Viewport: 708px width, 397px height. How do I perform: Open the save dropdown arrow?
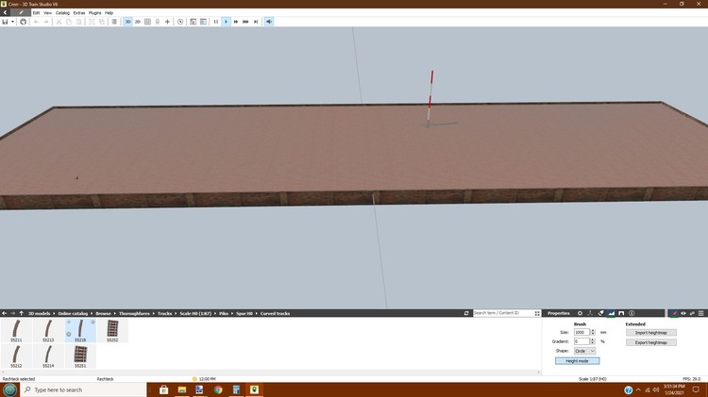point(13,21)
